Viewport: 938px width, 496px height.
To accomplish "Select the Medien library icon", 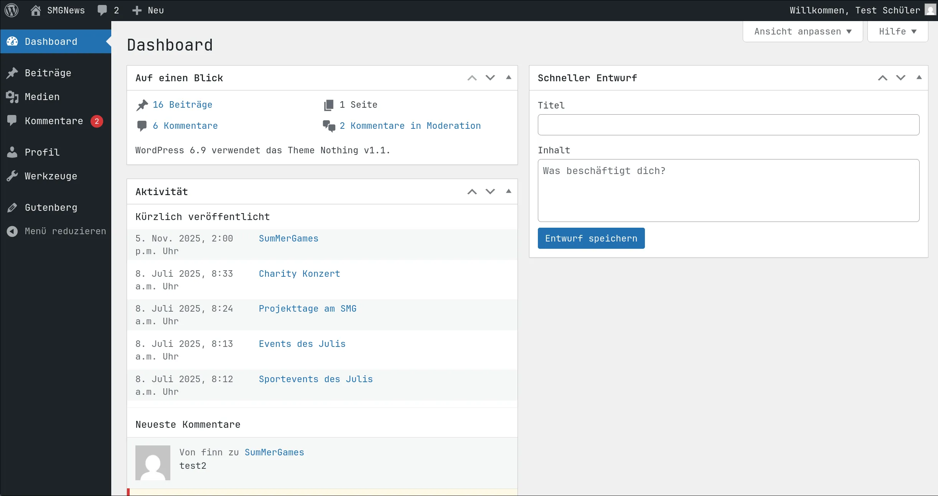I will coord(13,97).
